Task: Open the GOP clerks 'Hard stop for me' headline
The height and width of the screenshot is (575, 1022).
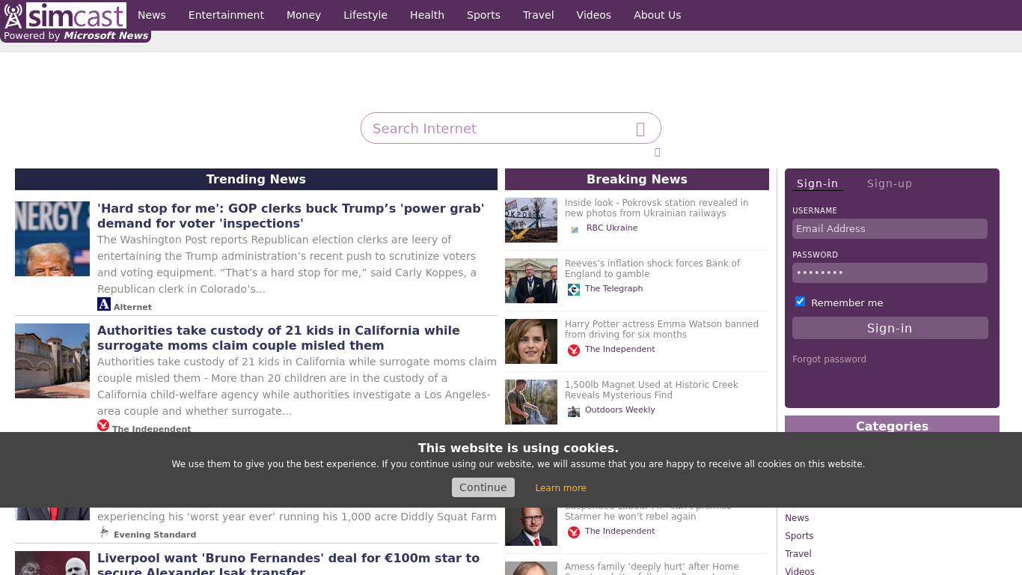Action: point(291,216)
